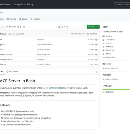Click the fork icon beside 3 forks

click(103, 54)
